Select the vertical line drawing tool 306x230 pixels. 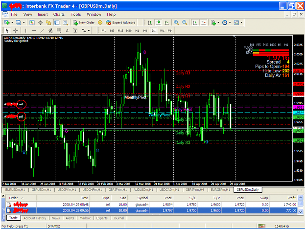pos(25,31)
